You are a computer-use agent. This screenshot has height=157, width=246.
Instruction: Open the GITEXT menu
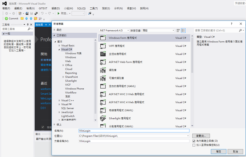point(43,8)
